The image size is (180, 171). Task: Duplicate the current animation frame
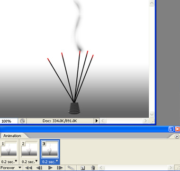[x=82, y=168]
